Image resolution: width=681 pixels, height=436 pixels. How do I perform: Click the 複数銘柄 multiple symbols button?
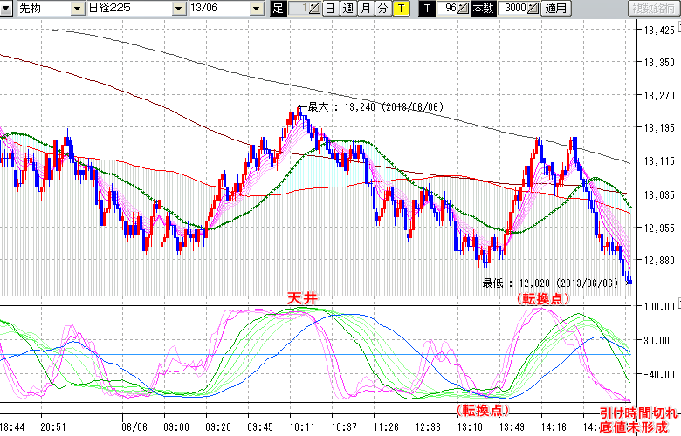coord(652,9)
